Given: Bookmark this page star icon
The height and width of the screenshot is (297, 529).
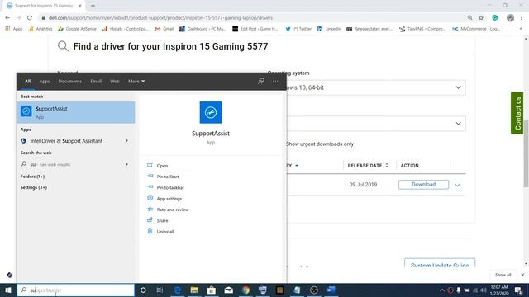Looking at the screenshot, I should point(481,18).
